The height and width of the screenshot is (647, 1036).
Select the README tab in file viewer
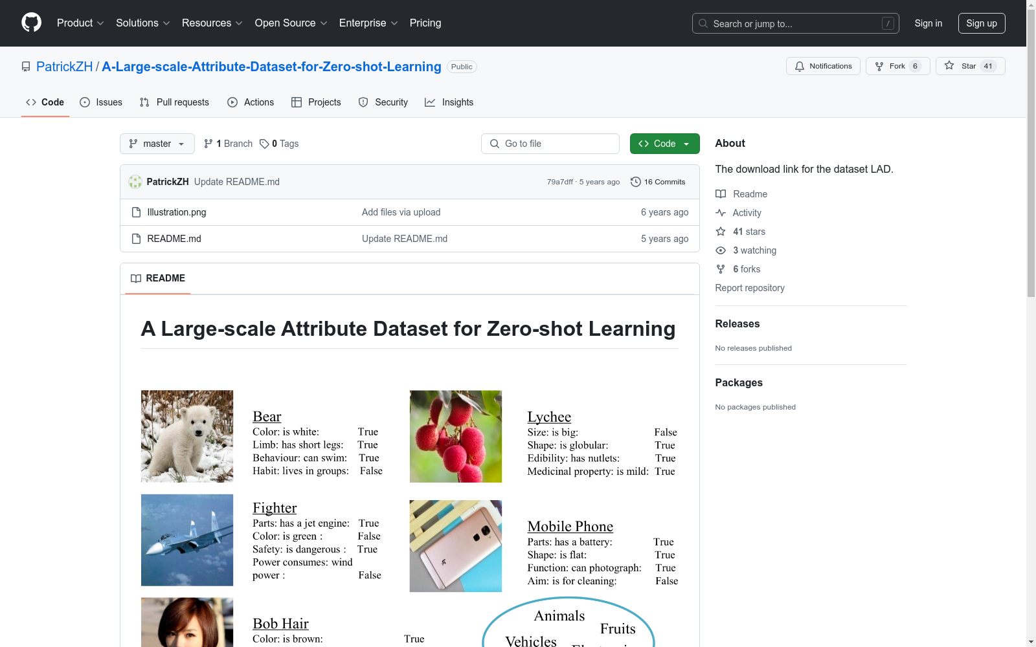158,278
